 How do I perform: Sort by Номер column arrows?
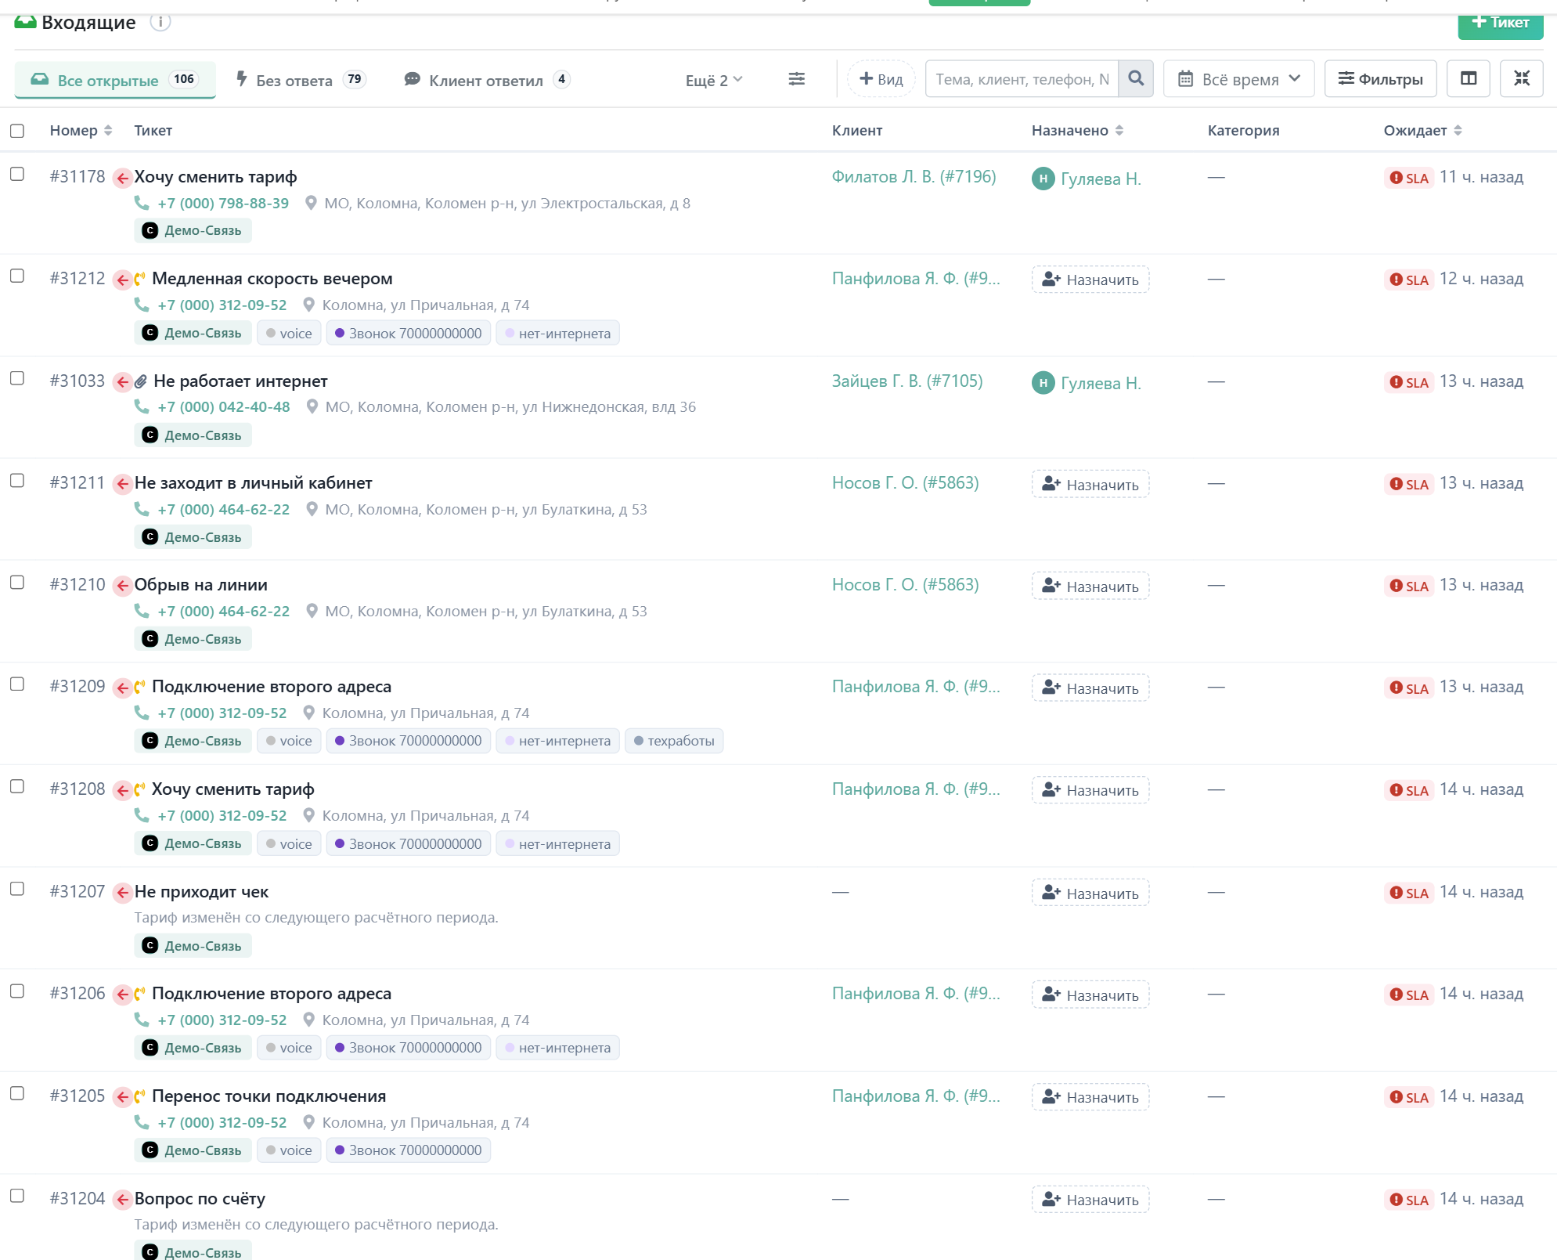(x=108, y=131)
